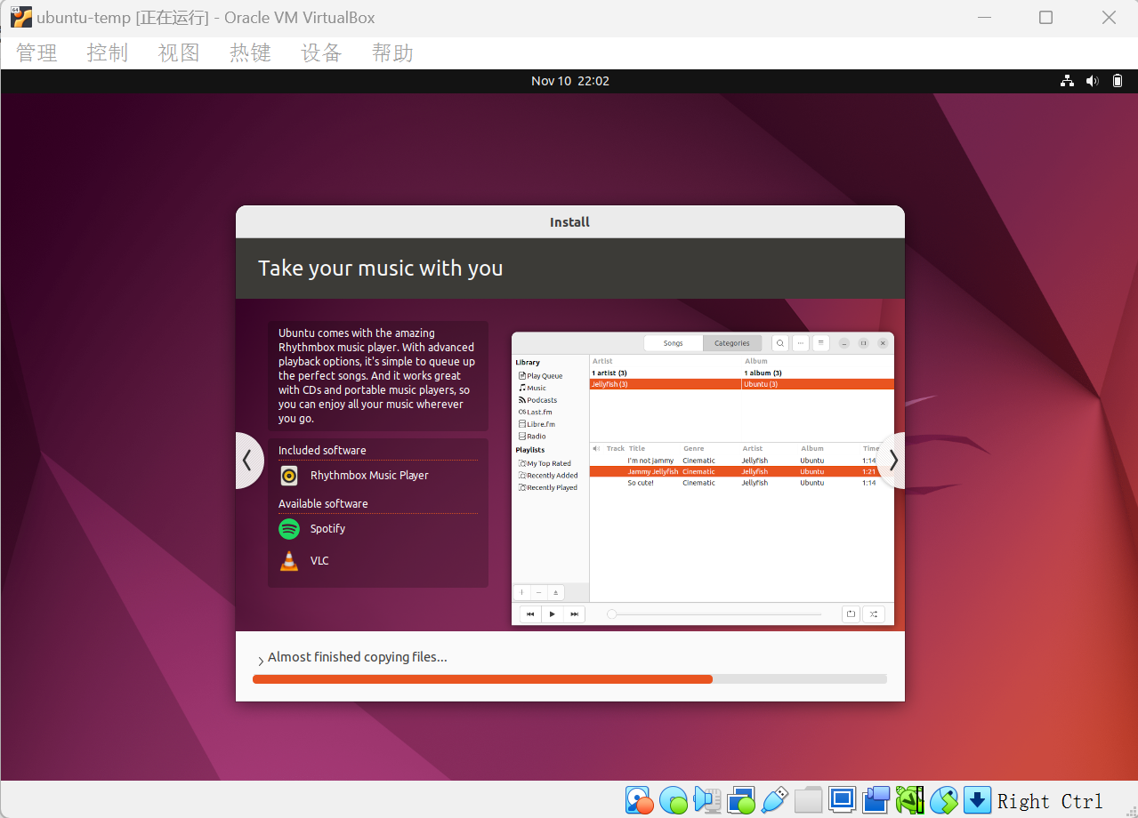Select the 'VLC' label

tap(319, 561)
